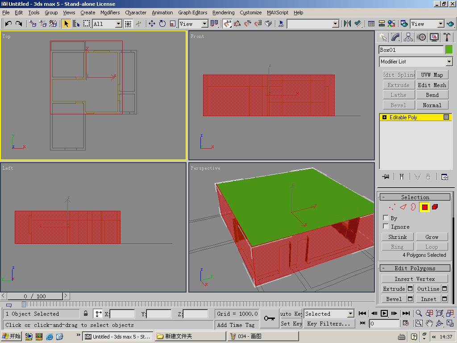The width and height of the screenshot is (457, 343).
Task: Select Border sub-object level
Action: (x=413, y=207)
